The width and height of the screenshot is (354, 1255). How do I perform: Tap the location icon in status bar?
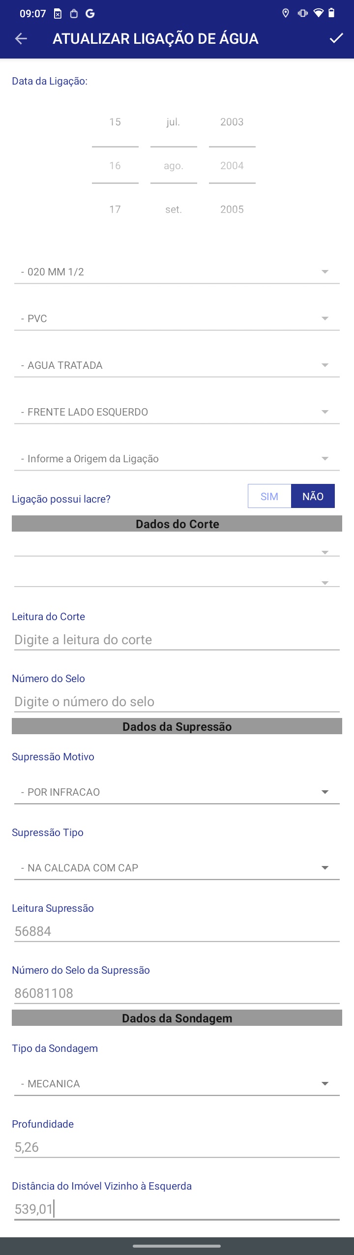point(286,13)
